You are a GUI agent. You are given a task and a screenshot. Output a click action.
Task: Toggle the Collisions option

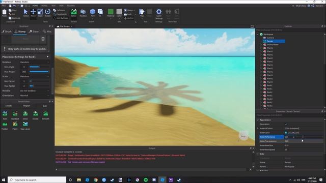pyautogui.click(x=59, y=10)
